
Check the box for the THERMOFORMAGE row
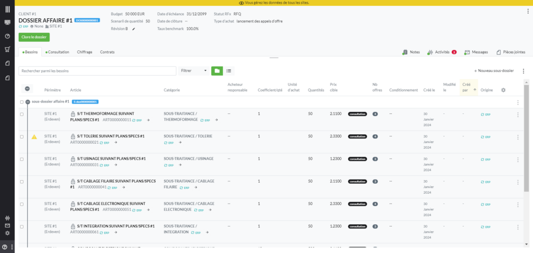tap(22, 114)
